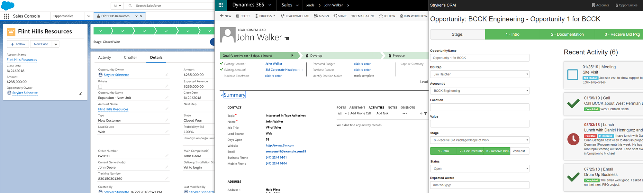This screenshot has height=193, width=643.
Task: Click REACTIVATE LEAD in Dynamics toolbar
Action: [x=295, y=16]
